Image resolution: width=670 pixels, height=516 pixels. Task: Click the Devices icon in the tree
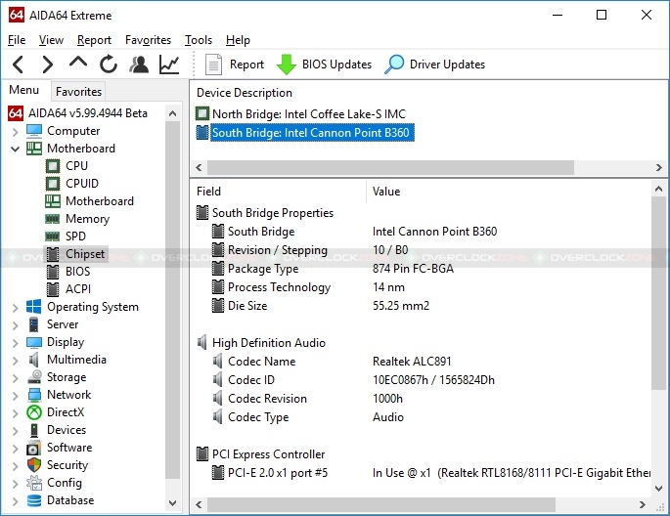34,430
